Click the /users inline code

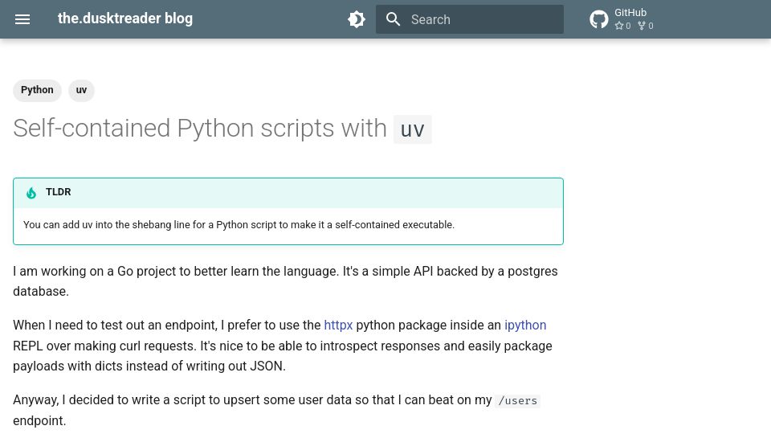[518, 400]
